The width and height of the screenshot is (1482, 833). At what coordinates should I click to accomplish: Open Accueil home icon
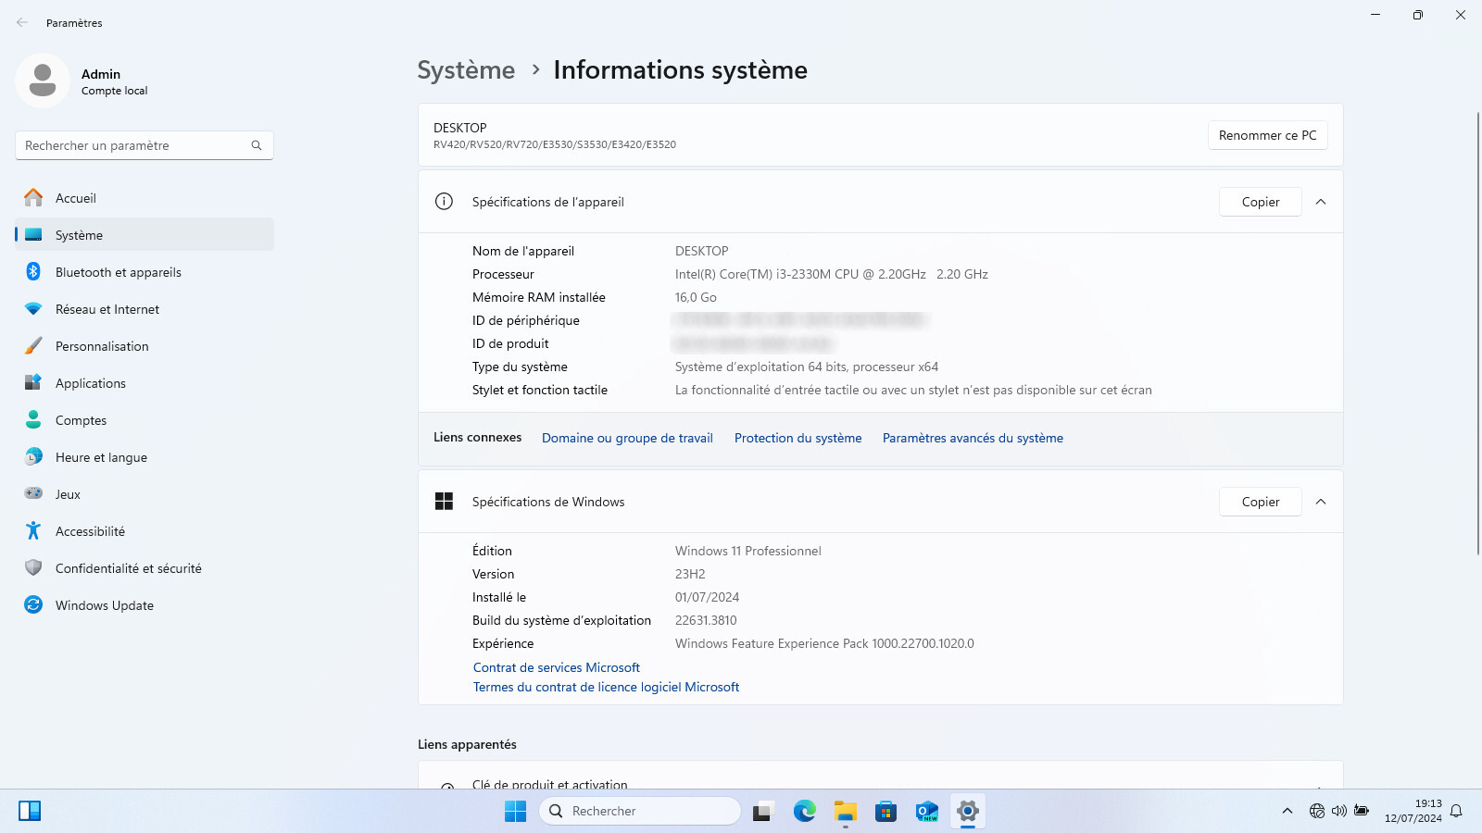pos(33,198)
